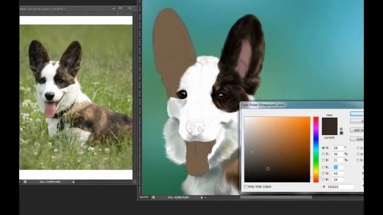Maximize the reference photo window

click(121, 8)
